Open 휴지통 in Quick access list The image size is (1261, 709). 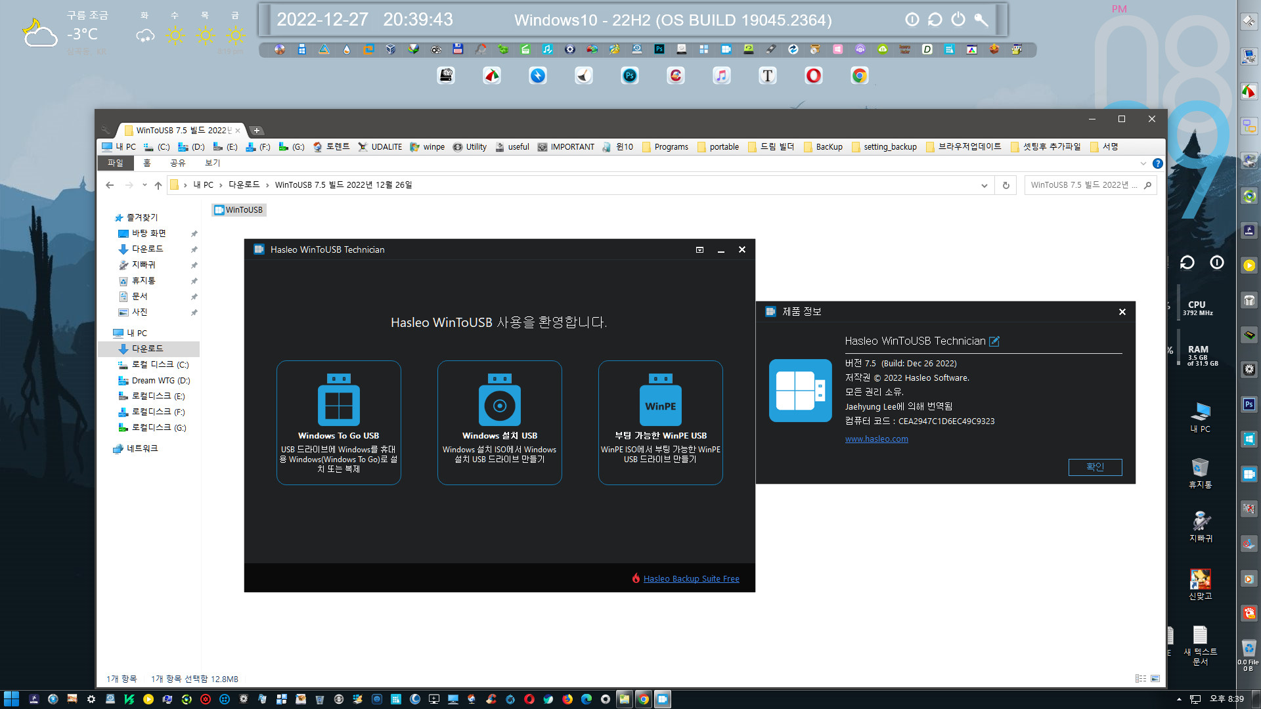pos(139,281)
